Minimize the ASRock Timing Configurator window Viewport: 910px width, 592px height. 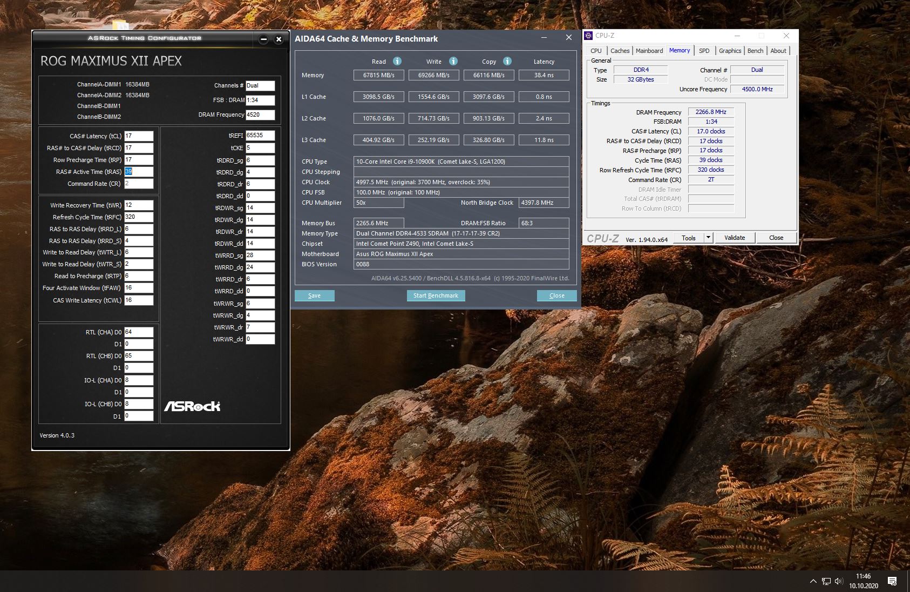click(x=263, y=39)
